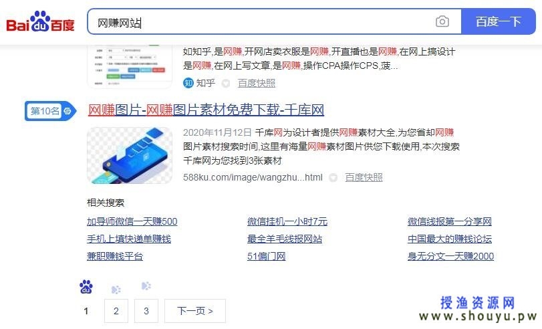
Task: Click the 第10名 rank badge
Action: pos(51,111)
